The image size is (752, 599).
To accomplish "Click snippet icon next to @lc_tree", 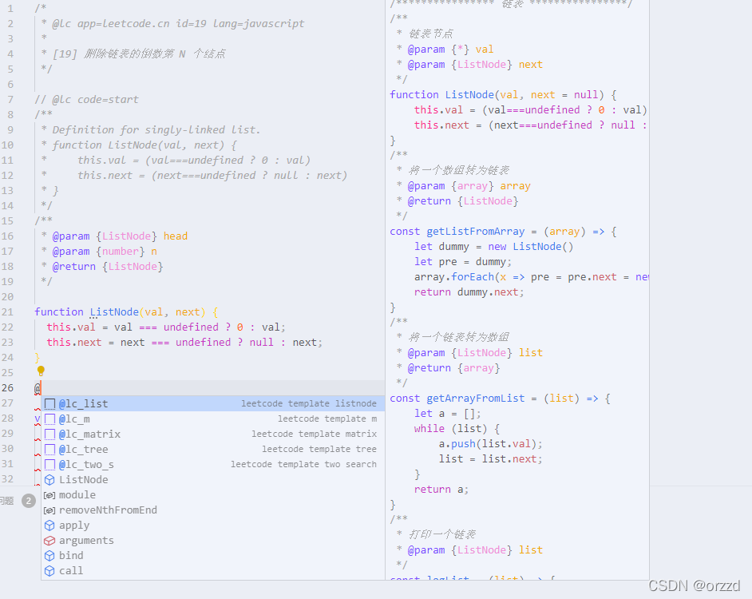I will (49, 449).
